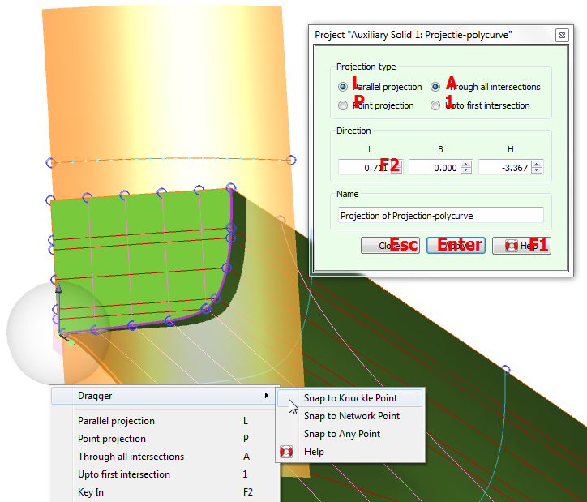The image size is (587, 502).
Task: Choose Snap to Any Point menu item
Action: click(341, 434)
